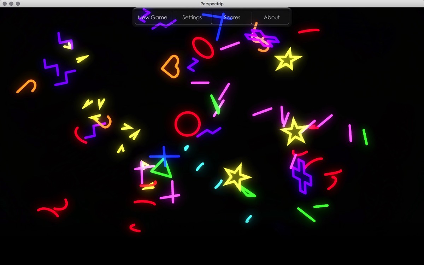
Task: Click the Perspectrip window title bar
Action: click(x=212, y=4)
